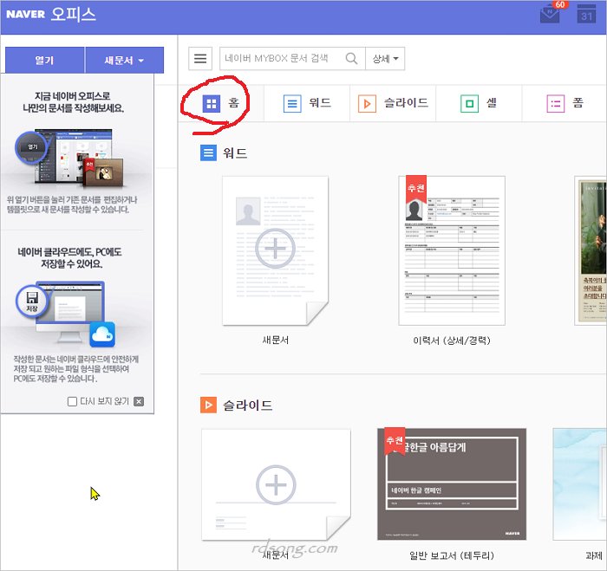Open the calendar icon showing 31
Viewport: 607px width, 571px height.
pos(586,16)
